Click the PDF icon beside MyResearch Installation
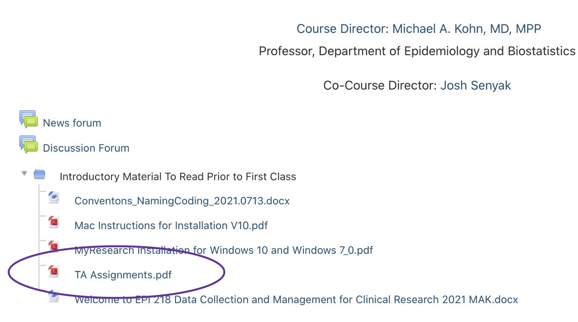578x322 pixels. (54, 247)
